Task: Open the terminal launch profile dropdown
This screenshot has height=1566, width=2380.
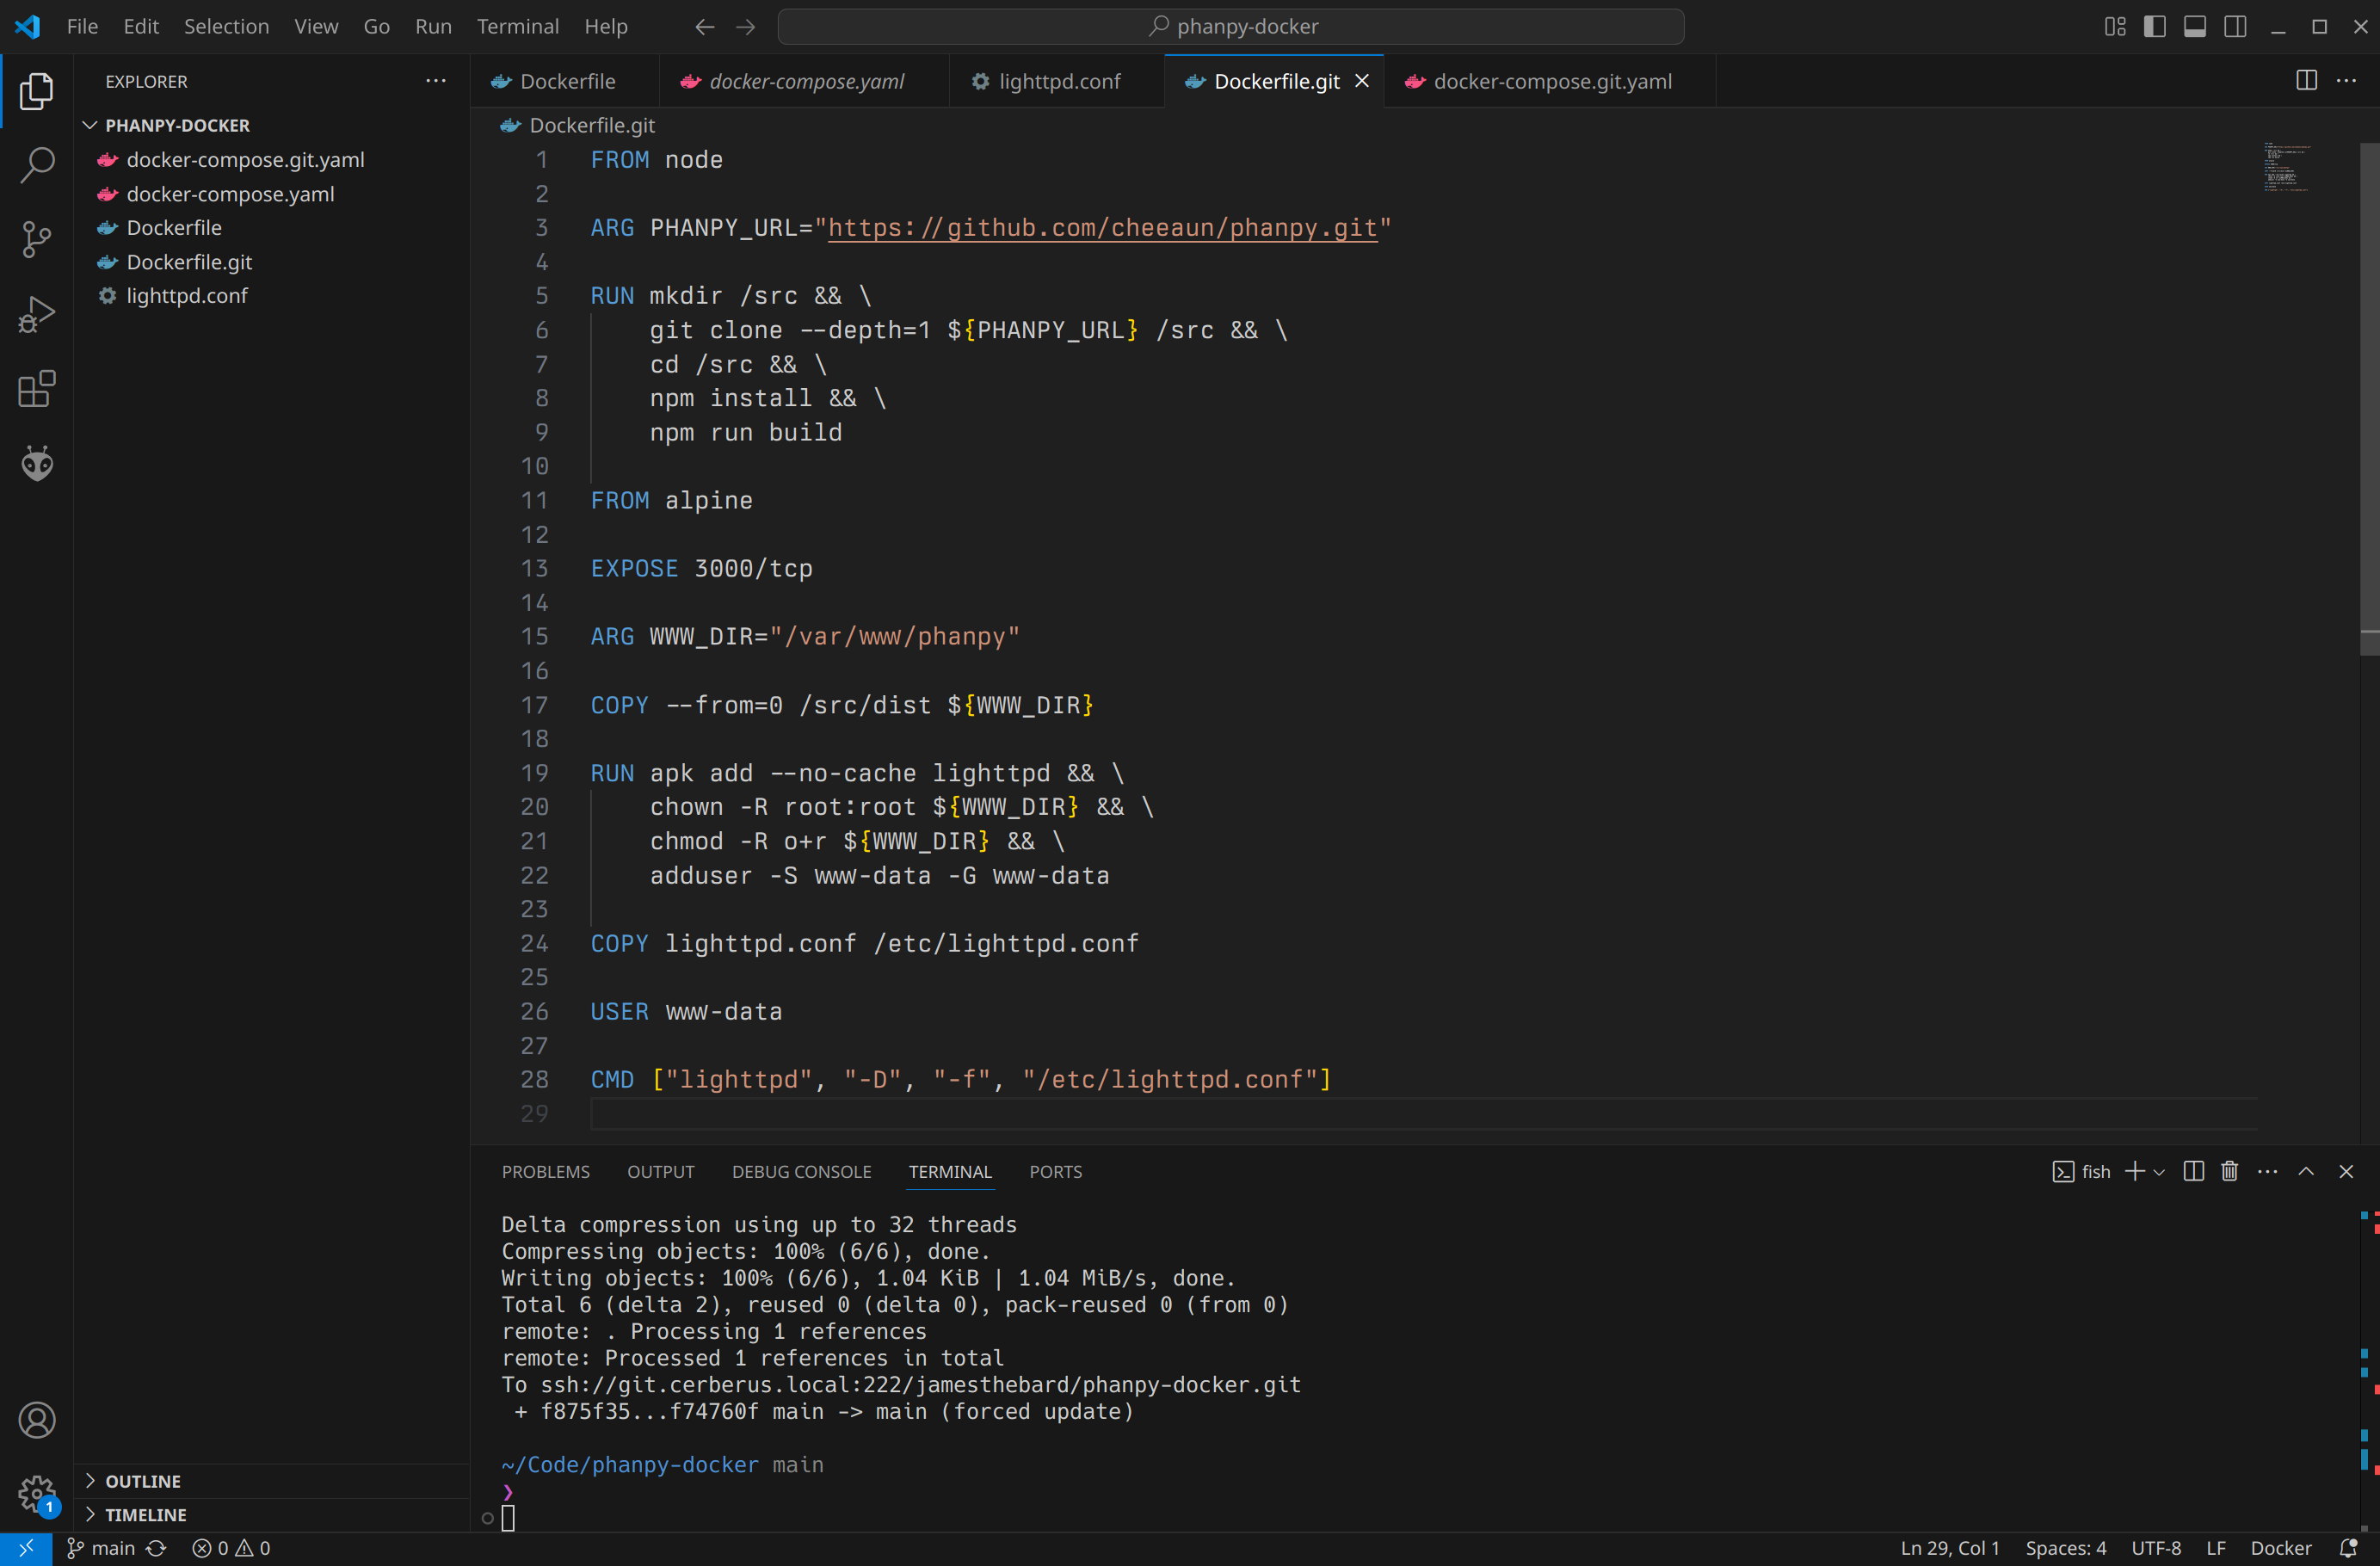Action: point(2158,1172)
